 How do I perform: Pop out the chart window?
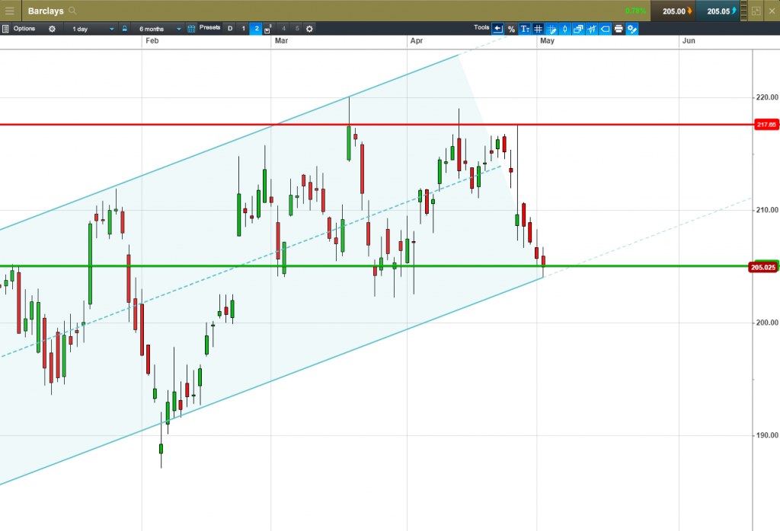(x=756, y=11)
